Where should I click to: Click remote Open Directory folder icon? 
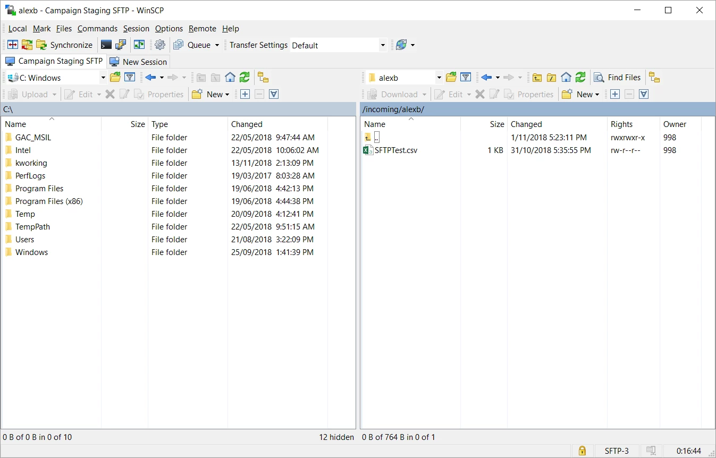coord(451,78)
